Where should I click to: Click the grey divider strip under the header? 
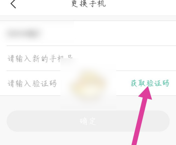88,18
